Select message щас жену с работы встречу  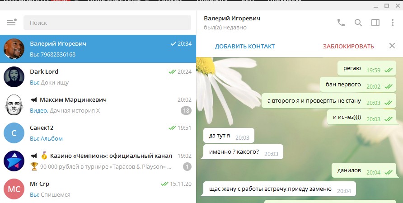280,189
